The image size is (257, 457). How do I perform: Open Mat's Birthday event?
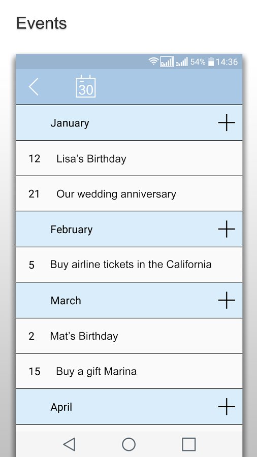click(129, 336)
